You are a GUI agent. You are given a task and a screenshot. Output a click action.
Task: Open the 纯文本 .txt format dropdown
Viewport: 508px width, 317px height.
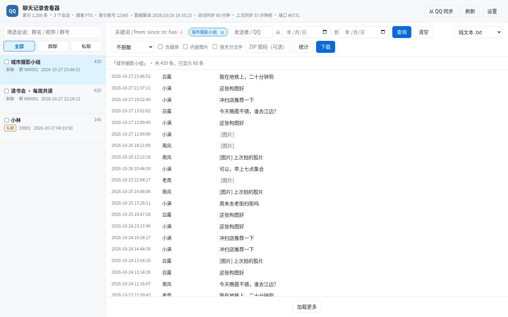pos(478,32)
